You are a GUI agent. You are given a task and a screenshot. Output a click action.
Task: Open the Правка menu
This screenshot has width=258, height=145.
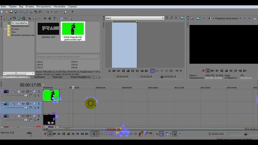pos(12,6)
